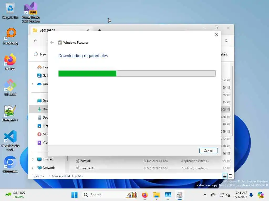Open the S&P 500 widget
This screenshot has height=201, width=269.
[15, 195]
